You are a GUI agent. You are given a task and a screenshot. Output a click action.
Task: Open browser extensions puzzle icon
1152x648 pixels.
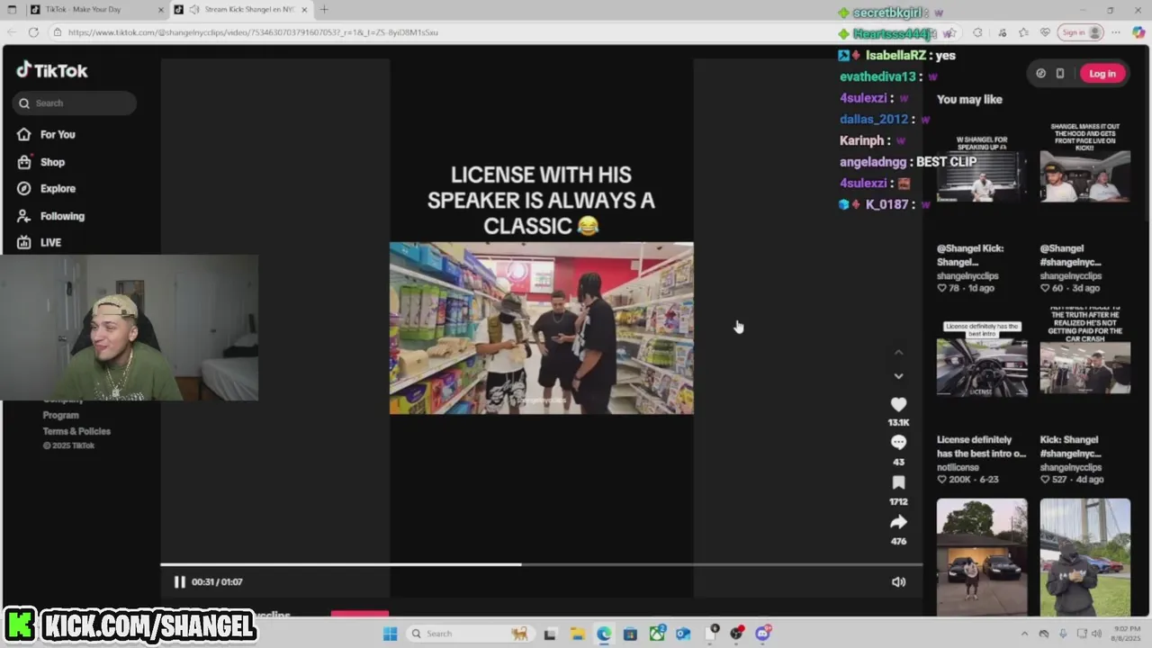tap(977, 32)
